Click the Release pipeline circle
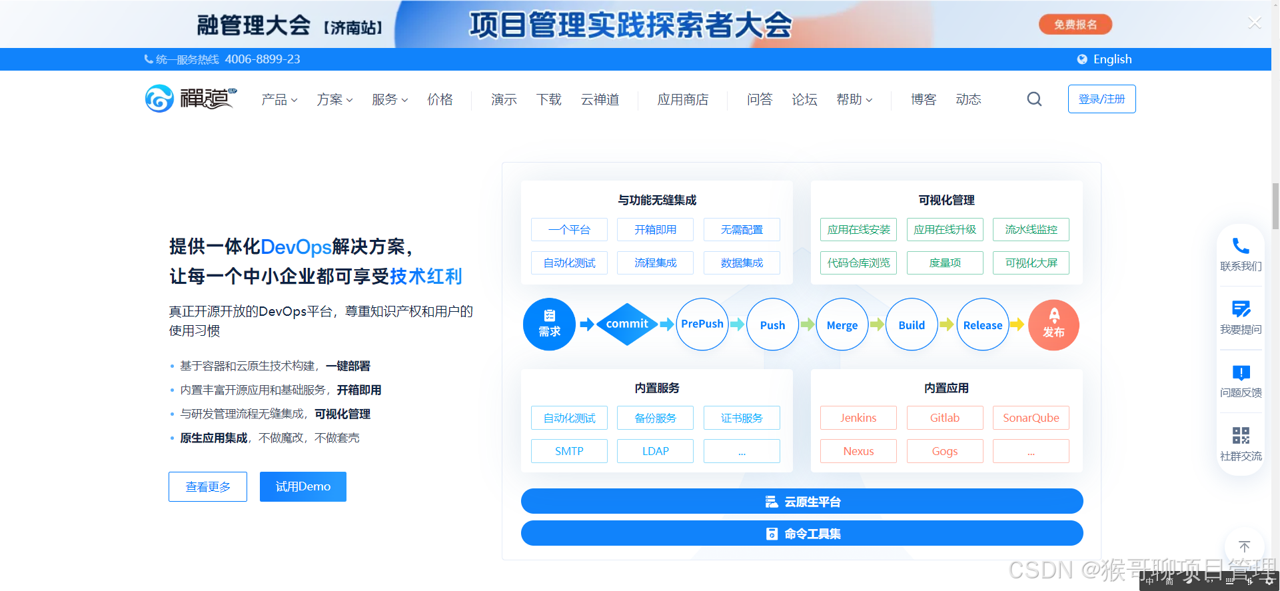Viewport: 1280px width, 591px height. coord(983,324)
